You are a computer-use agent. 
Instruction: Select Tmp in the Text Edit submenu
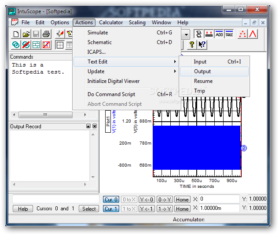pos(214,91)
